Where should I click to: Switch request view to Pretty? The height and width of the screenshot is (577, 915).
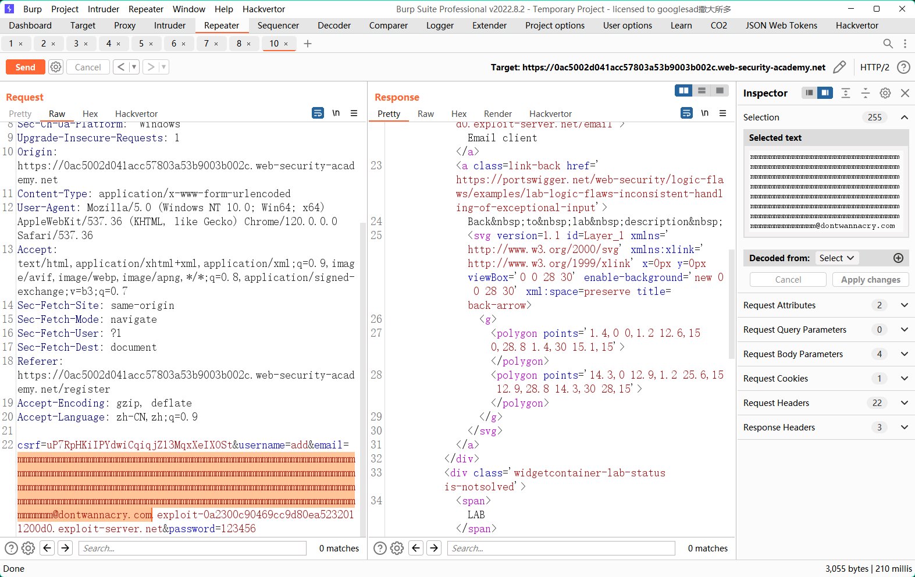point(20,114)
